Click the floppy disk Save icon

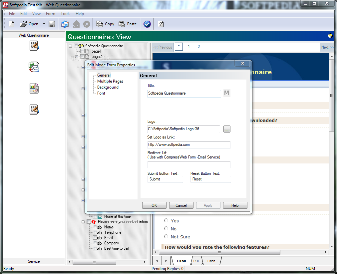(x=52, y=24)
